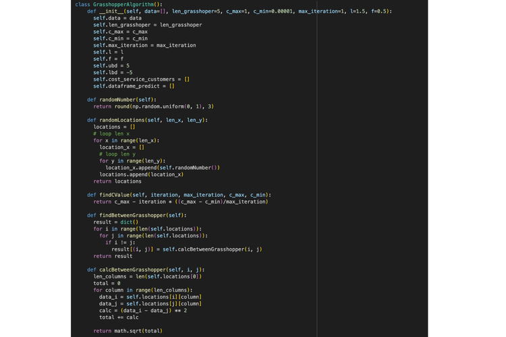Click the self.dataframe_predict assignment line
506x337 pixels.
(134, 86)
